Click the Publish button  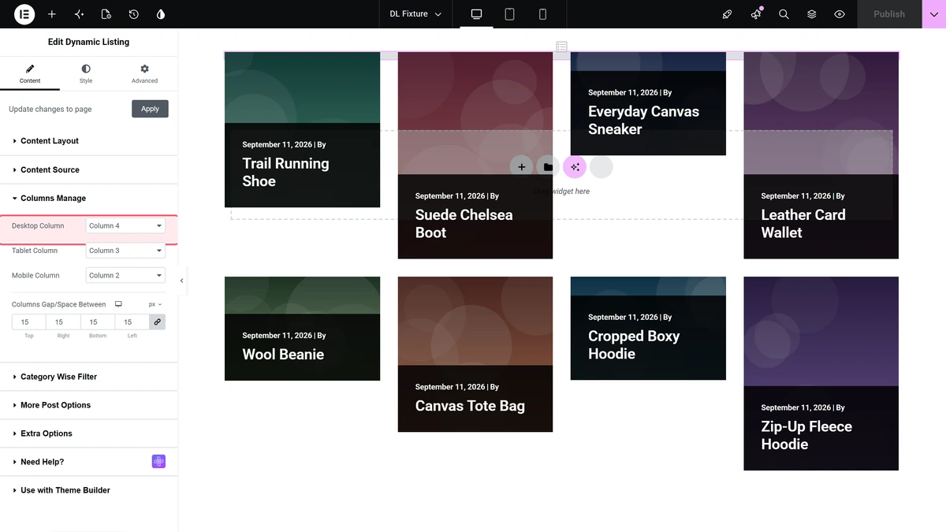(889, 14)
